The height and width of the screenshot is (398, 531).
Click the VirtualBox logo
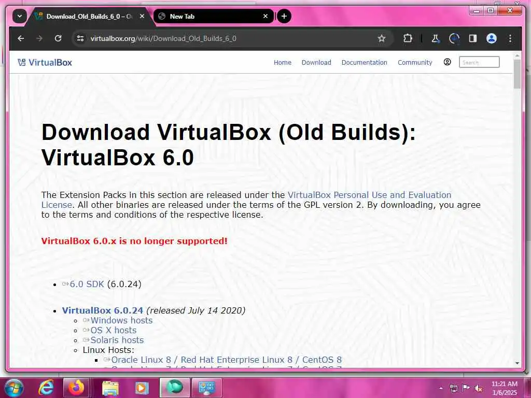(x=45, y=62)
